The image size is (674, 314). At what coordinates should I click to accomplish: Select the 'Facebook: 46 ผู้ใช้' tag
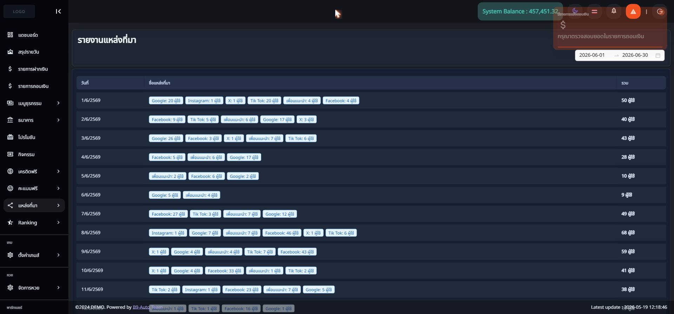pos(282,233)
